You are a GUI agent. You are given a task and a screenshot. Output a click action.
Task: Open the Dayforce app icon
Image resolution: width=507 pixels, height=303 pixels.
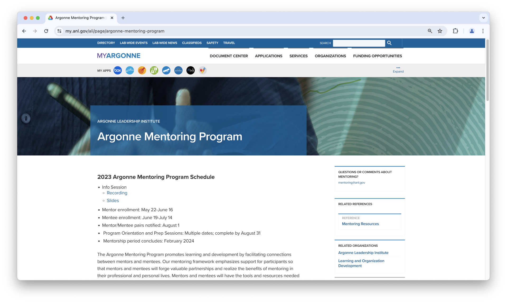pos(130,70)
